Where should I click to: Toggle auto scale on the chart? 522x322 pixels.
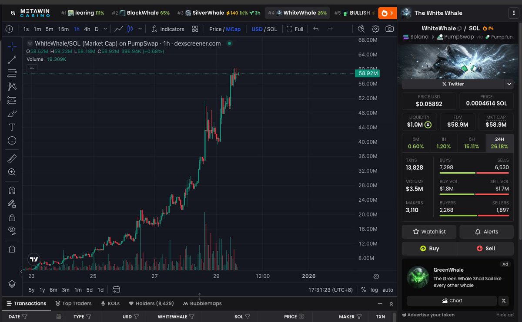[388, 290]
